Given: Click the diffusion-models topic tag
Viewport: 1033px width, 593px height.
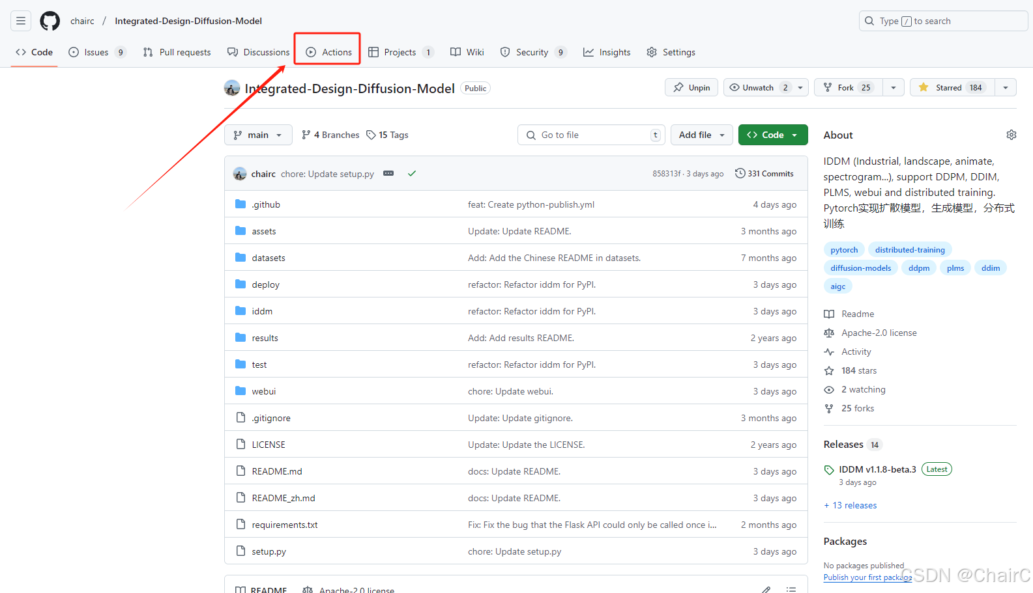Looking at the screenshot, I should tap(861, 268).
